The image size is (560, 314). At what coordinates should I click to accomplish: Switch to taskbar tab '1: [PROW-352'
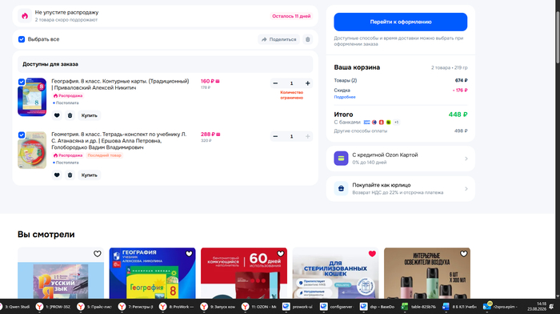pos(54,307)
